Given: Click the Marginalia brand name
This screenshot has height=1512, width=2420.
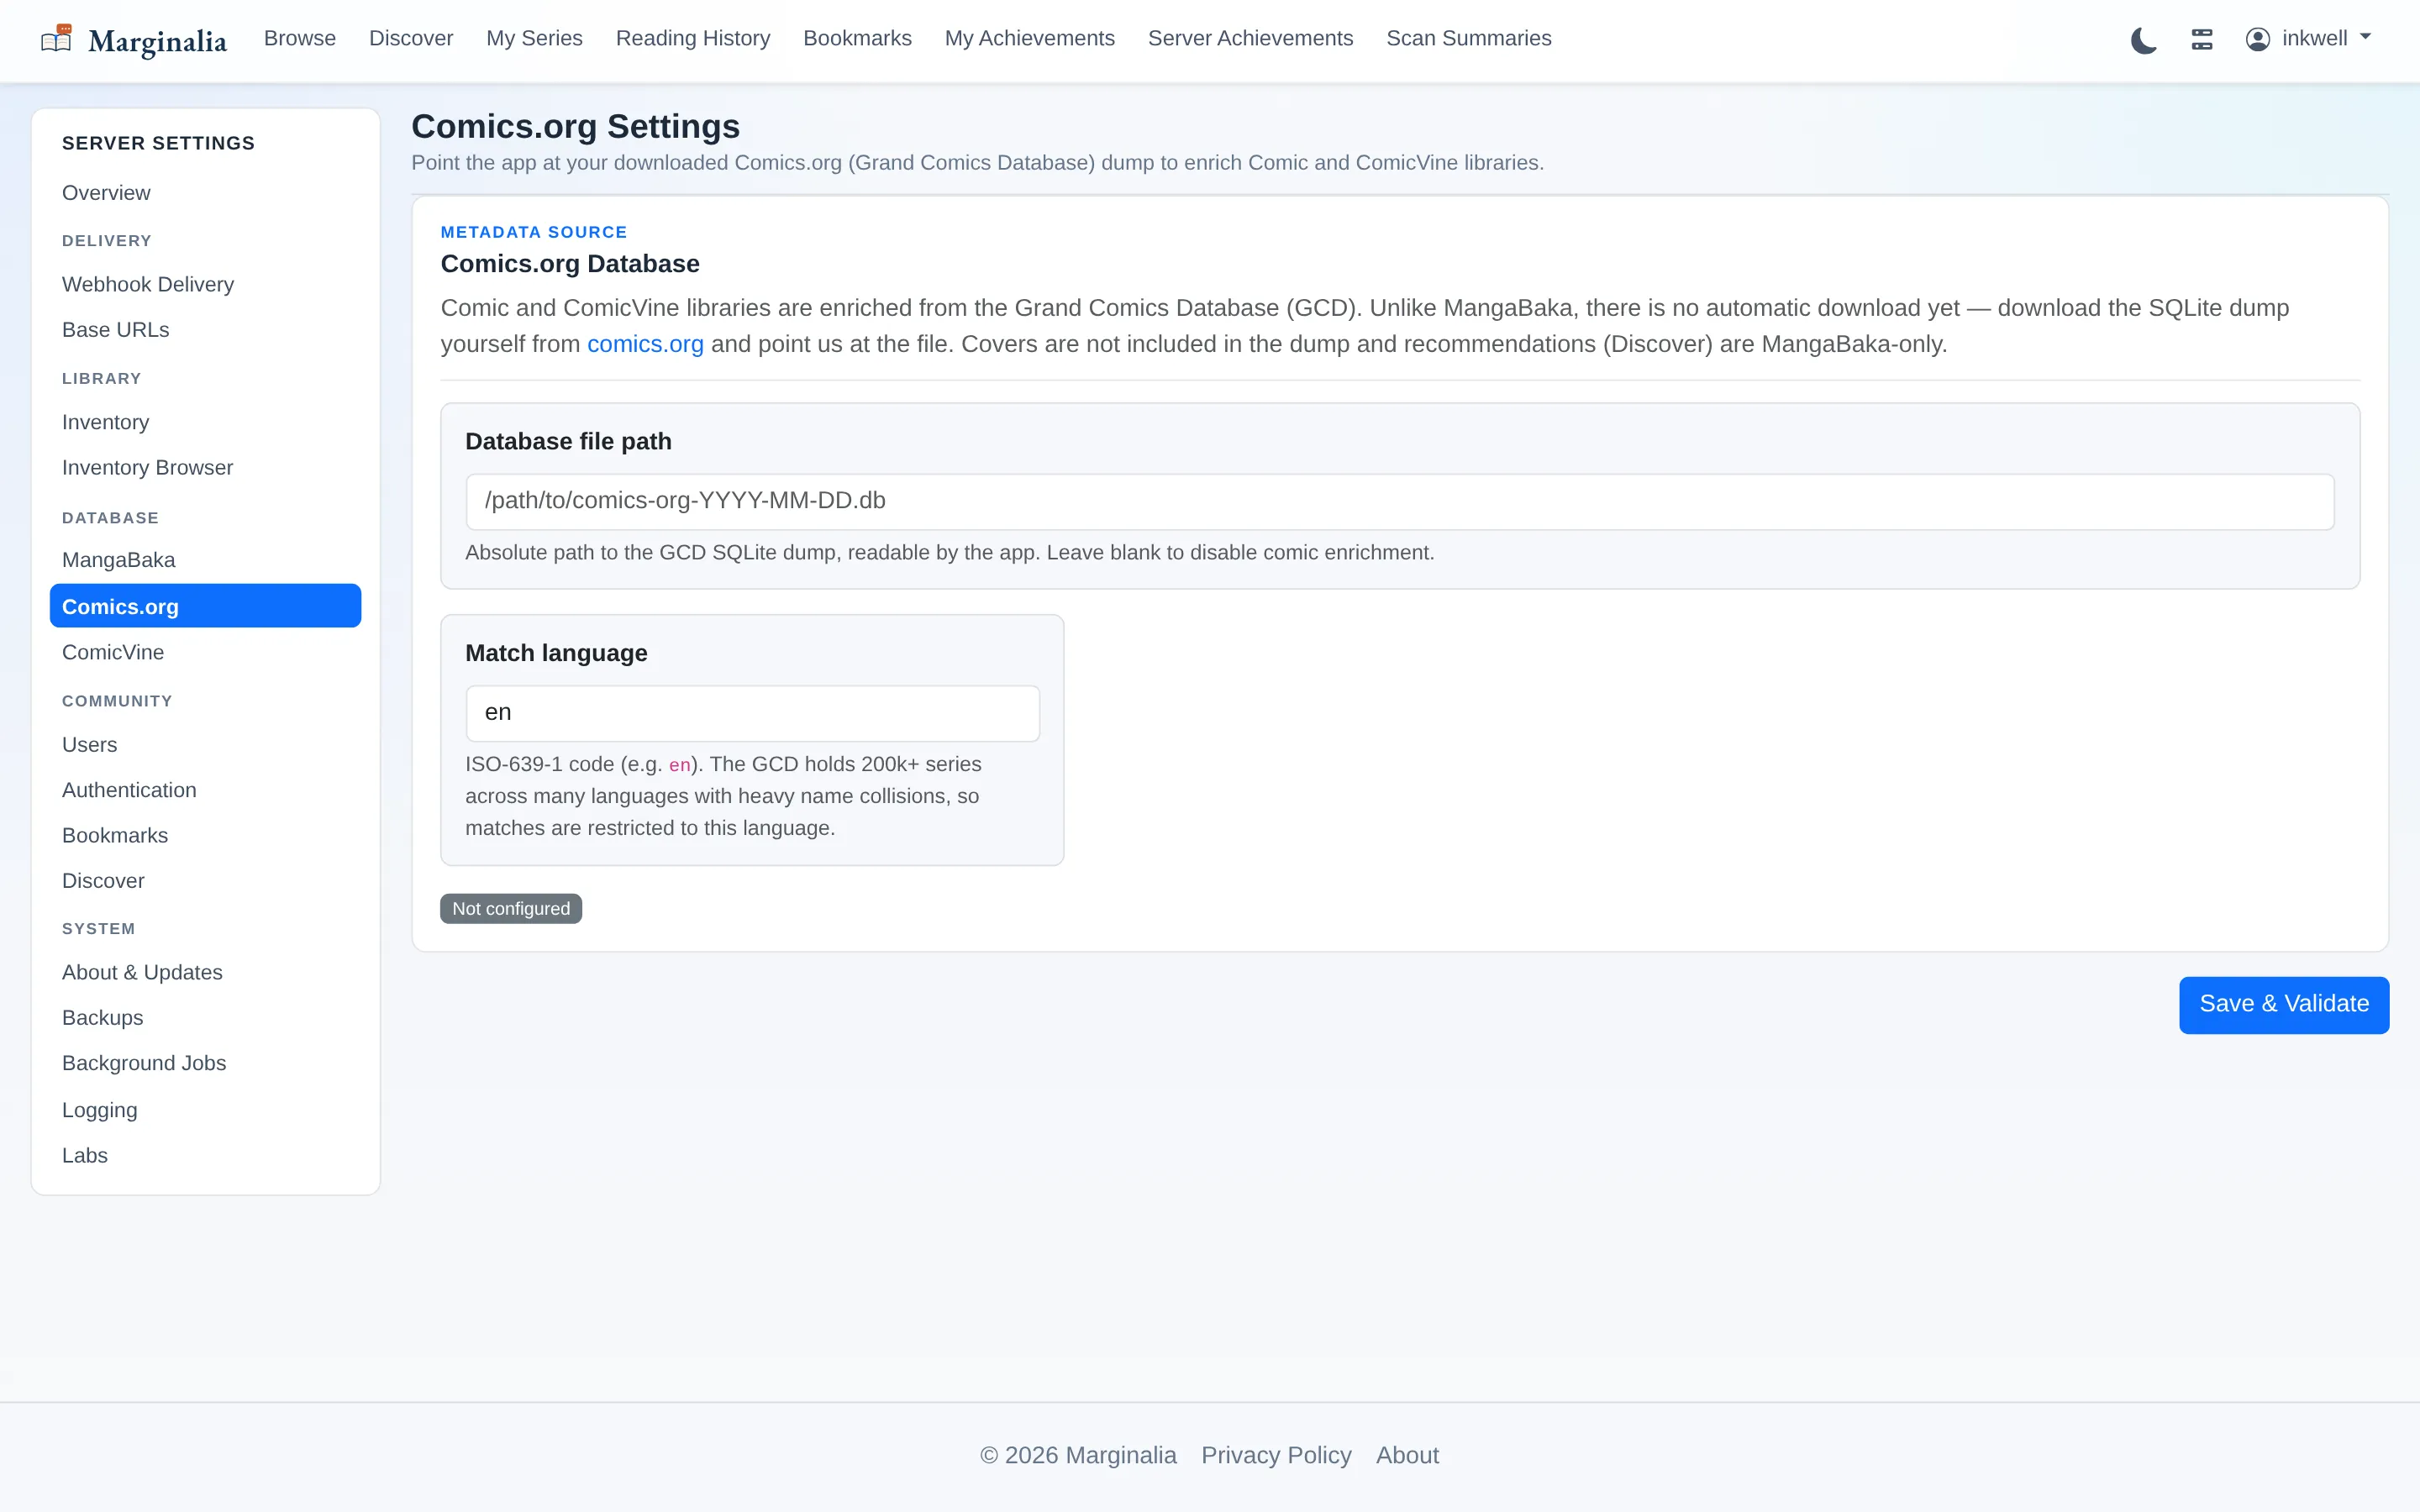Looking at the screenshot, I should point(157,41).
